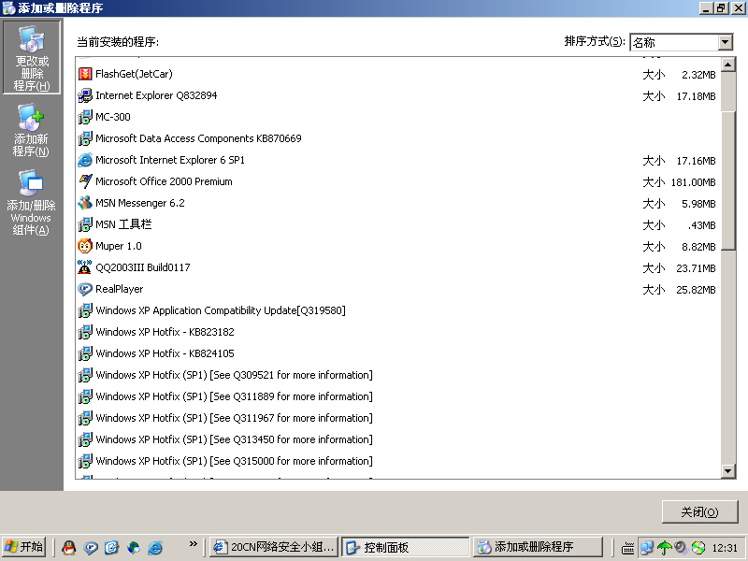Click the MC-300 program icon
This screenshot has width=748, height=561.
point(85,117)
